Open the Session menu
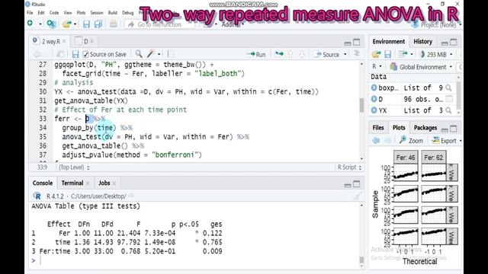The image size is (488, 274). pyautogui.click(x=97, y=13)
